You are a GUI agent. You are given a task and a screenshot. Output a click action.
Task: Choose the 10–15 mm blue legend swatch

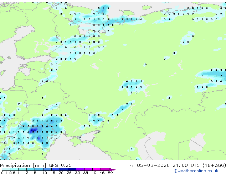pyautogui.click(x=47, y=169)
